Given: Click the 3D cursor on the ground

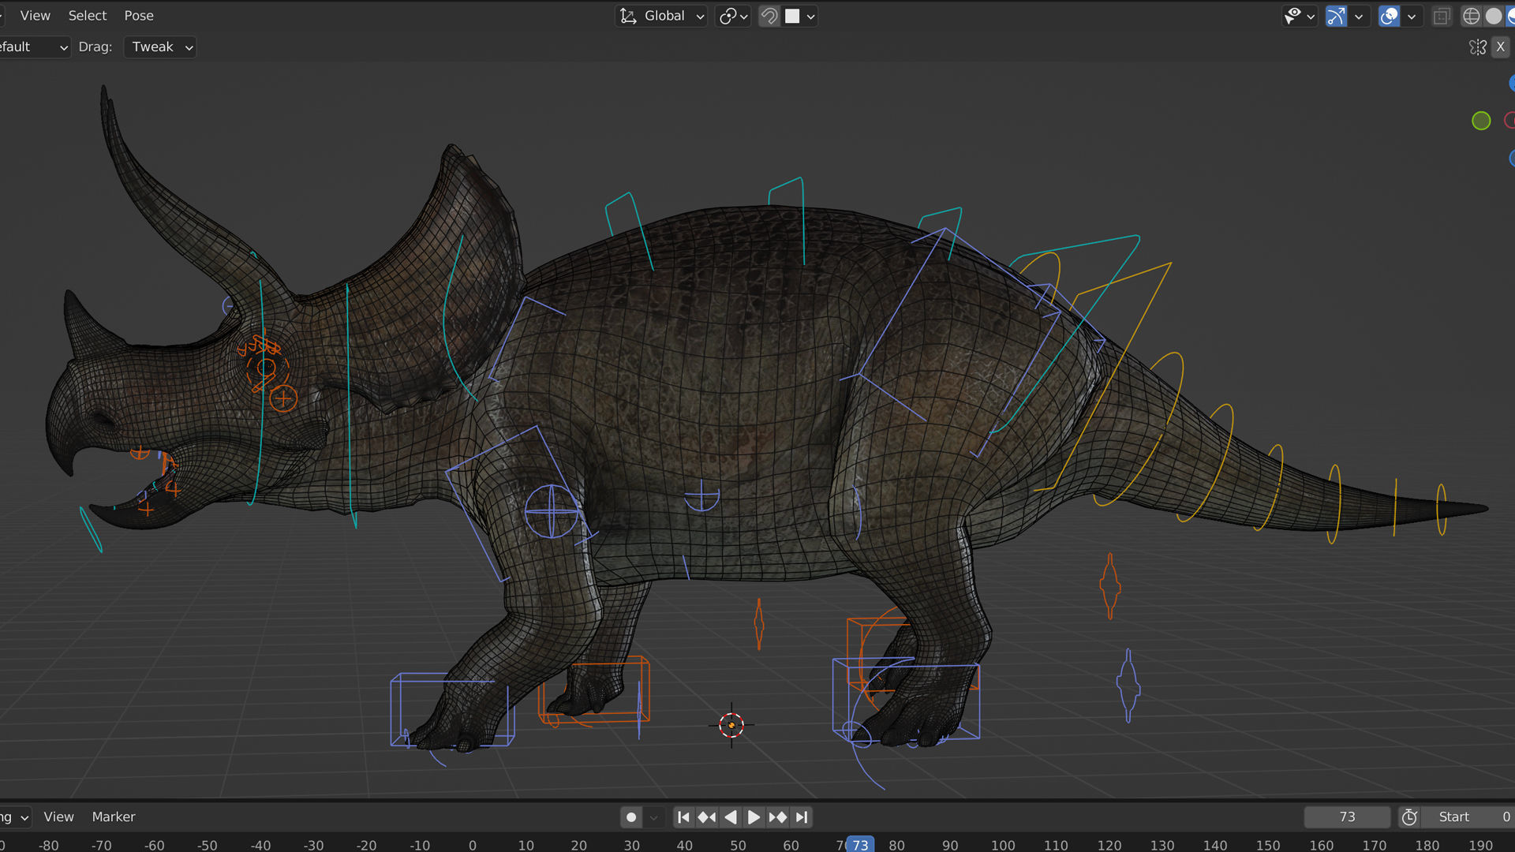Looking at the screenshot, I should pos(731,725).
